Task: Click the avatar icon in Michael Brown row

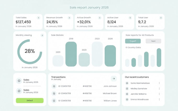Action: coord(54,94)
